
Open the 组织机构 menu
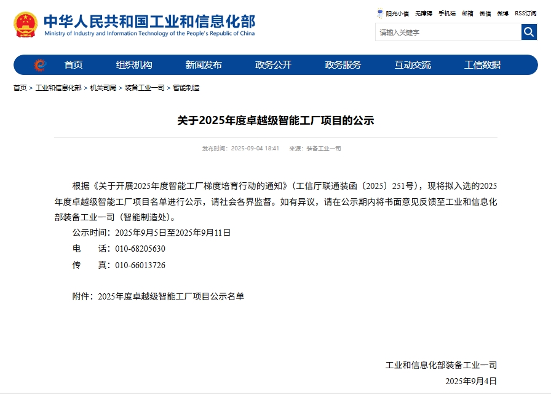click(x=134, y=65)
